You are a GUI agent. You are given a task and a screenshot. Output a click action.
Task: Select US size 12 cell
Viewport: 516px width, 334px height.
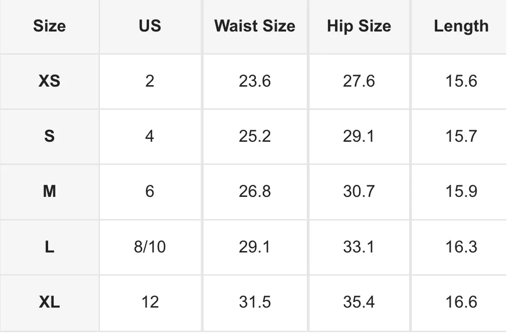point(150,302)
